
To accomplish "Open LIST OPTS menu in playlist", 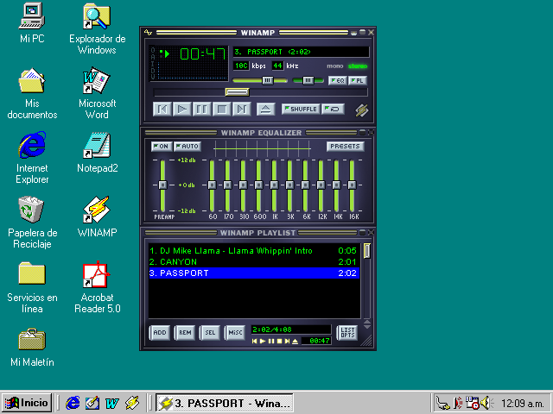I will click(x=347, y=333).
